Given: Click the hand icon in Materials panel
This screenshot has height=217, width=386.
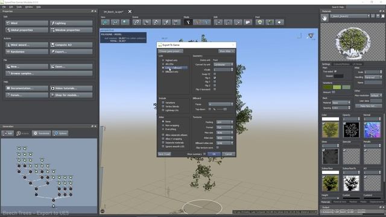Looking at the screenshot, I should (324, 18).
